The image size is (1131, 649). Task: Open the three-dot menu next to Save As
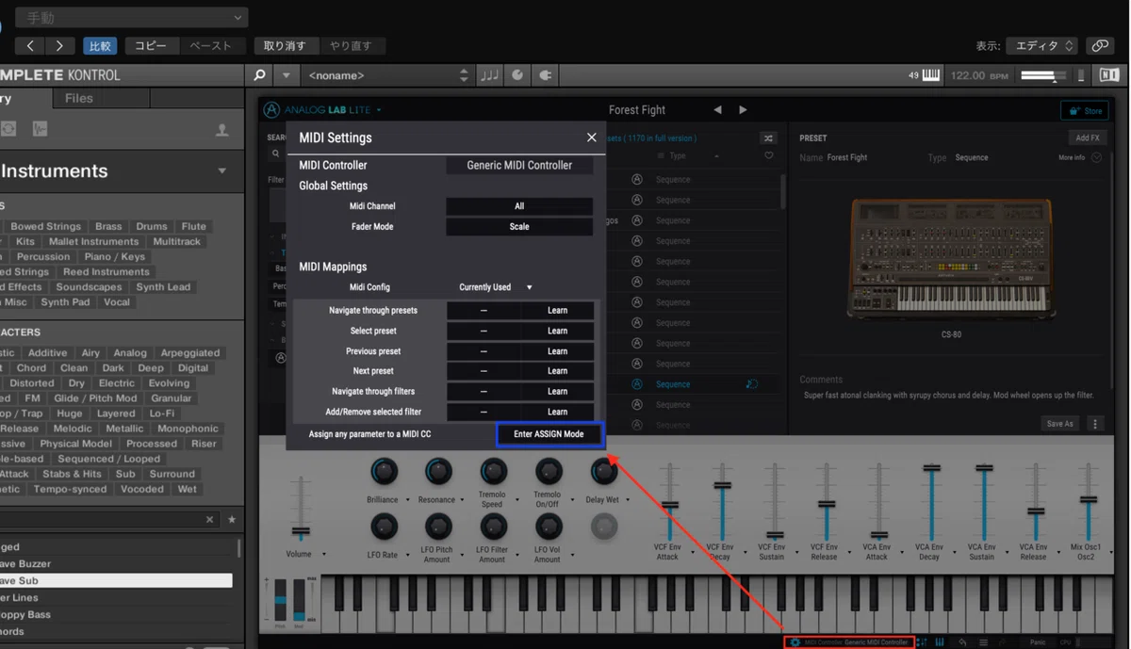click(1095, 424)
